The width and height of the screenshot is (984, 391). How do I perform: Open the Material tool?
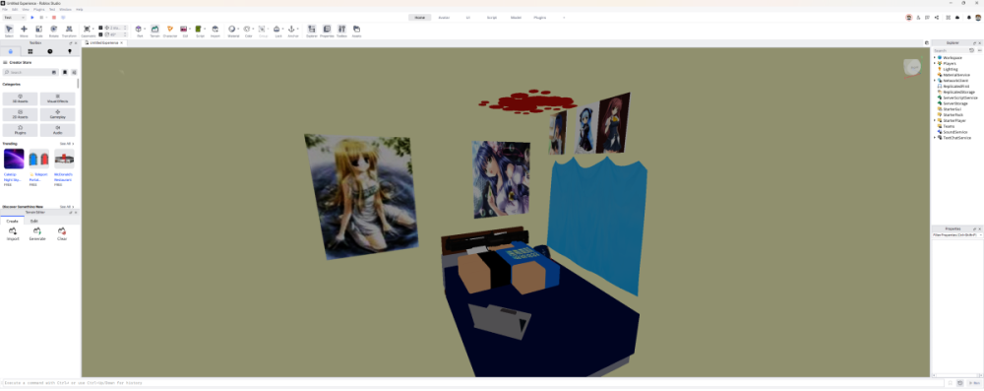click(232, 30)
